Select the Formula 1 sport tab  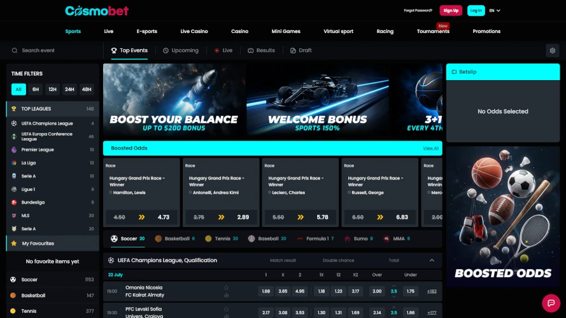pos(315,238)
